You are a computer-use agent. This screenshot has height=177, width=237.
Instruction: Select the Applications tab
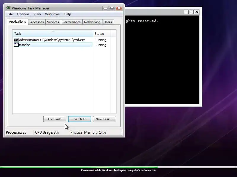click(17, 22)
